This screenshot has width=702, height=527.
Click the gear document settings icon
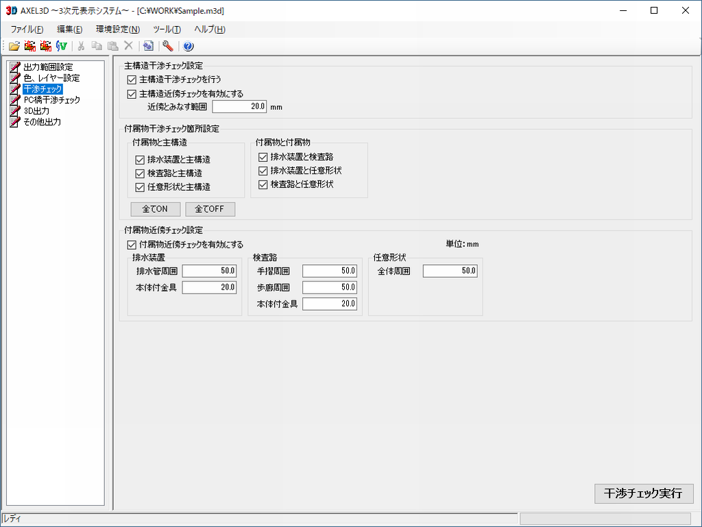[147, 46]
